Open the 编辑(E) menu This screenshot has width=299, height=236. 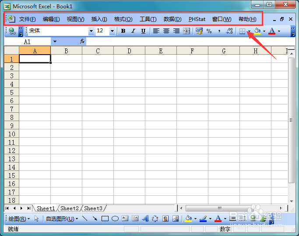pos(51,19)
